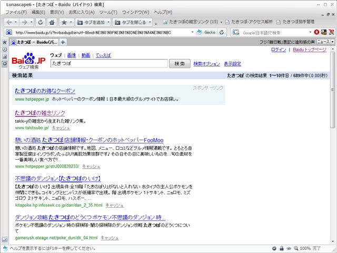Expand the タブを閉じる dropdown arrow
Image resolution: width=337 pixels, height=253 pixels.
(150, 23)
